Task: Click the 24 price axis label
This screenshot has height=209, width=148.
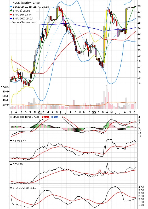Action: click(139, 28)
